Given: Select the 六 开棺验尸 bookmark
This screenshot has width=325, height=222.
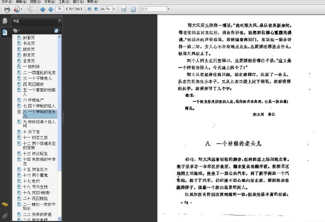Looking at the screenshot, I should (x=34, y=100).
